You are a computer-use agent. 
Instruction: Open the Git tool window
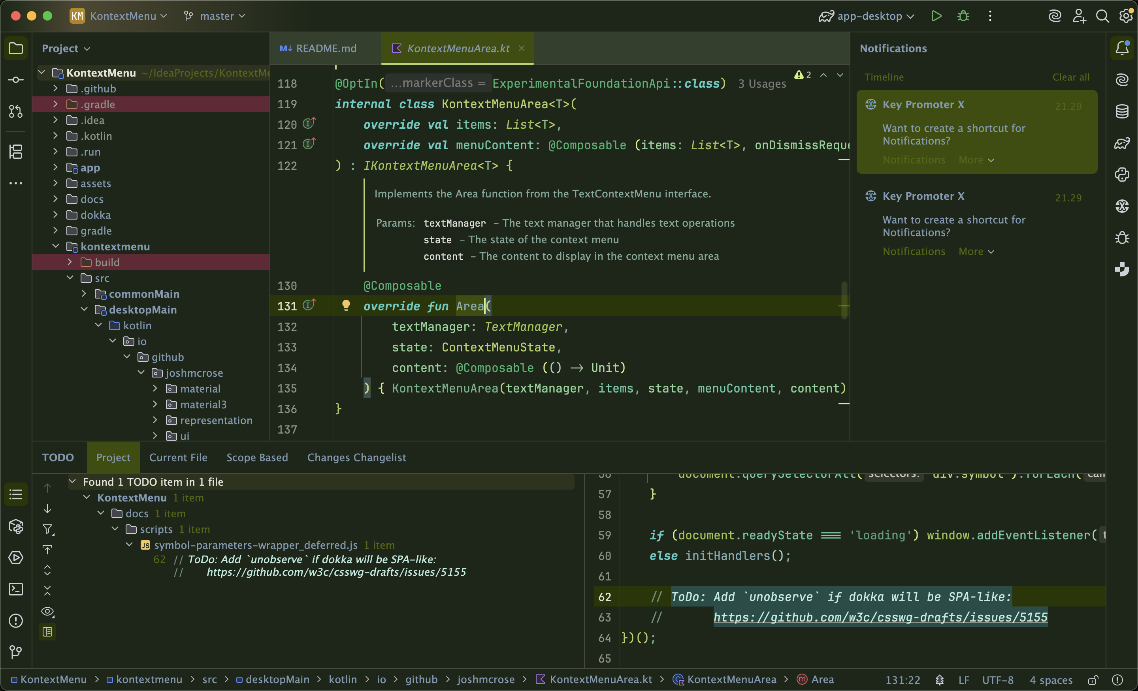click(x=16, y=652)
